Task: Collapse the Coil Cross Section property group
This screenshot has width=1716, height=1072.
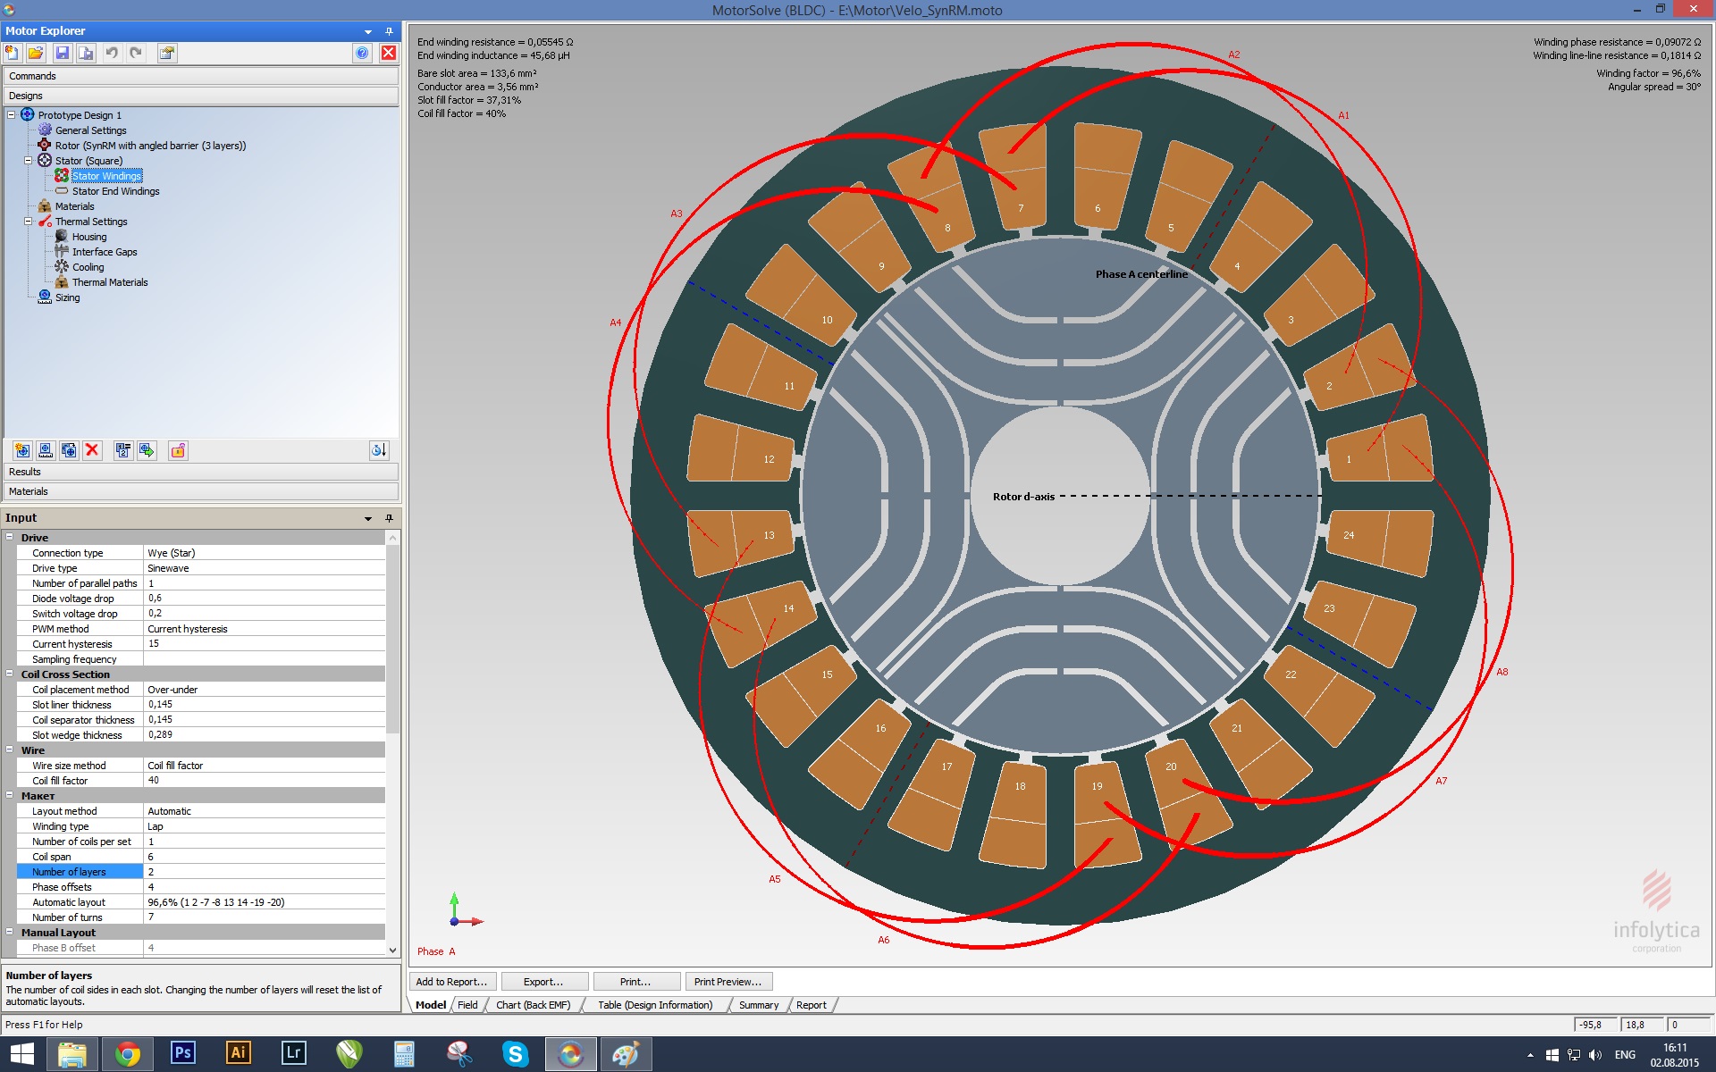Action: (10, 674)
